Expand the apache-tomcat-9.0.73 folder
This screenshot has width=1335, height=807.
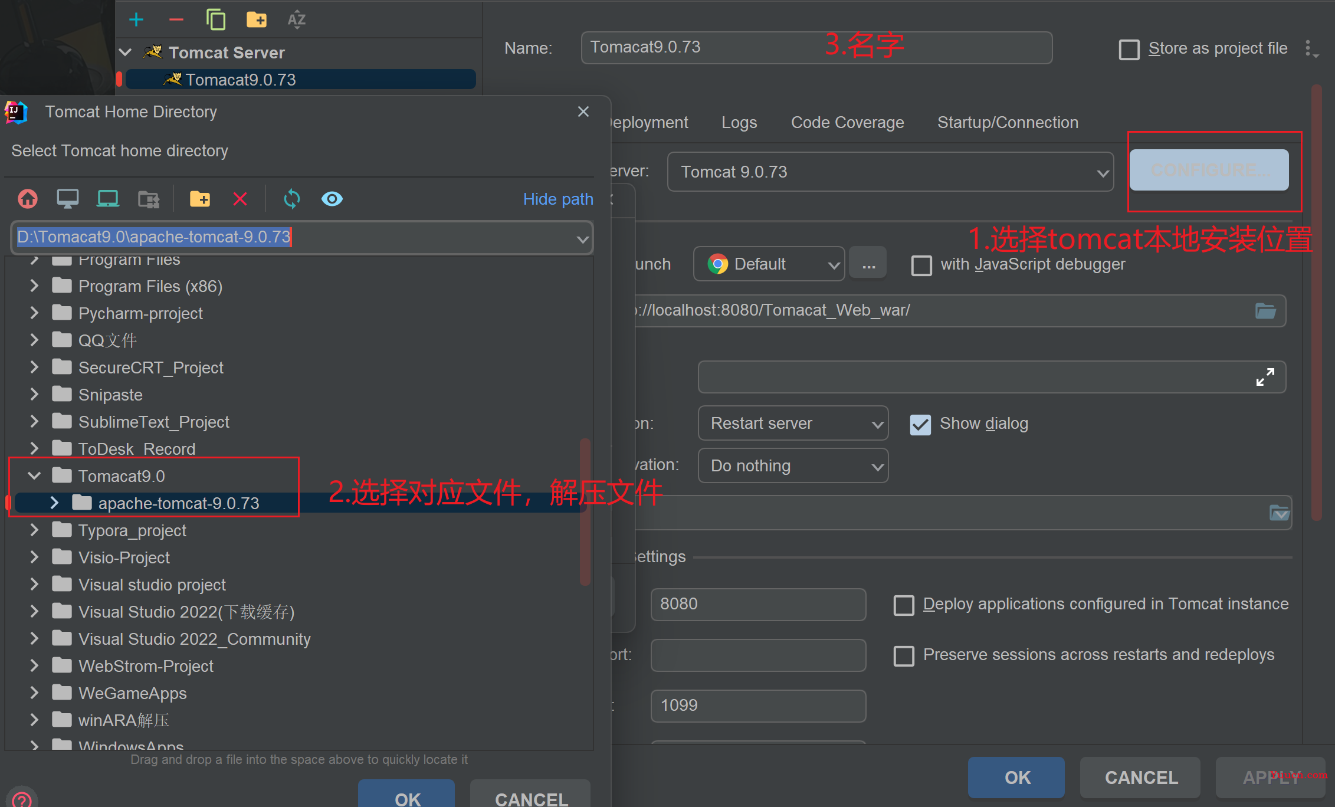54,503
